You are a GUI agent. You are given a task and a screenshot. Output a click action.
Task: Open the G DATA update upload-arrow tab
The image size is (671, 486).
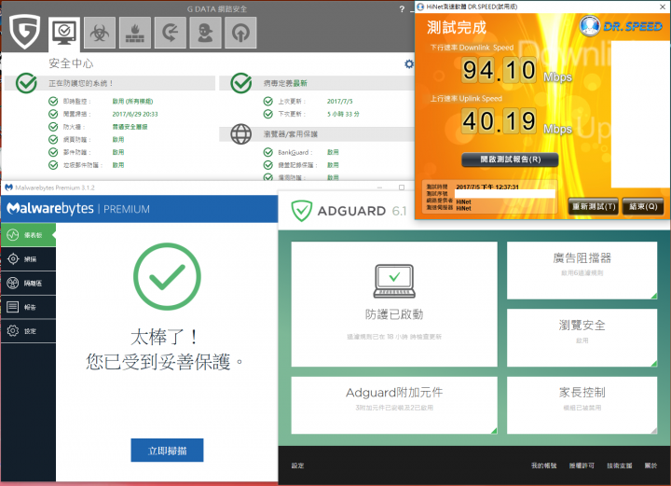click(240, 33)
